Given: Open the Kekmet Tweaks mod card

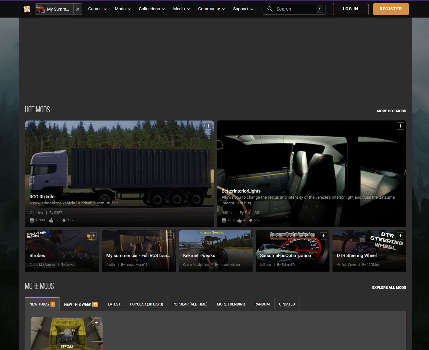Looking at the screenshot, I should coord(216,251).
